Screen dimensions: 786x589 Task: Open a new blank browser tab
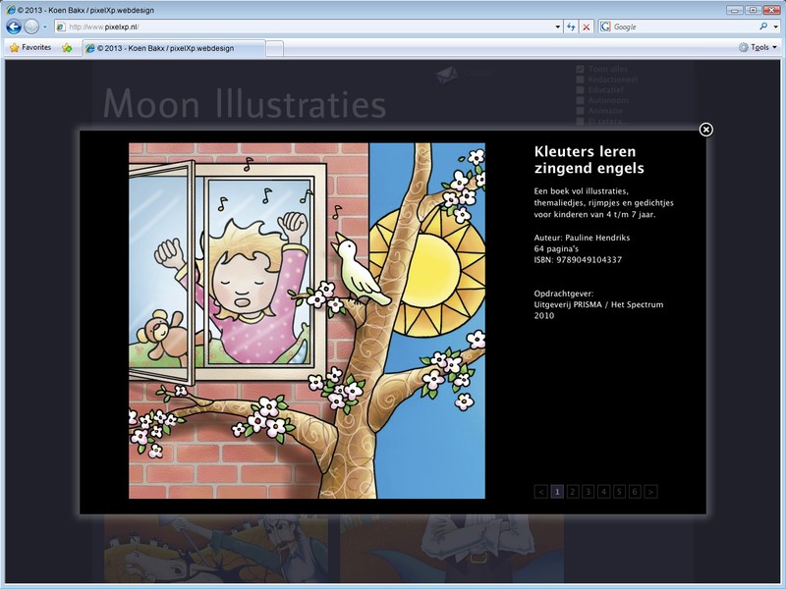275,47
